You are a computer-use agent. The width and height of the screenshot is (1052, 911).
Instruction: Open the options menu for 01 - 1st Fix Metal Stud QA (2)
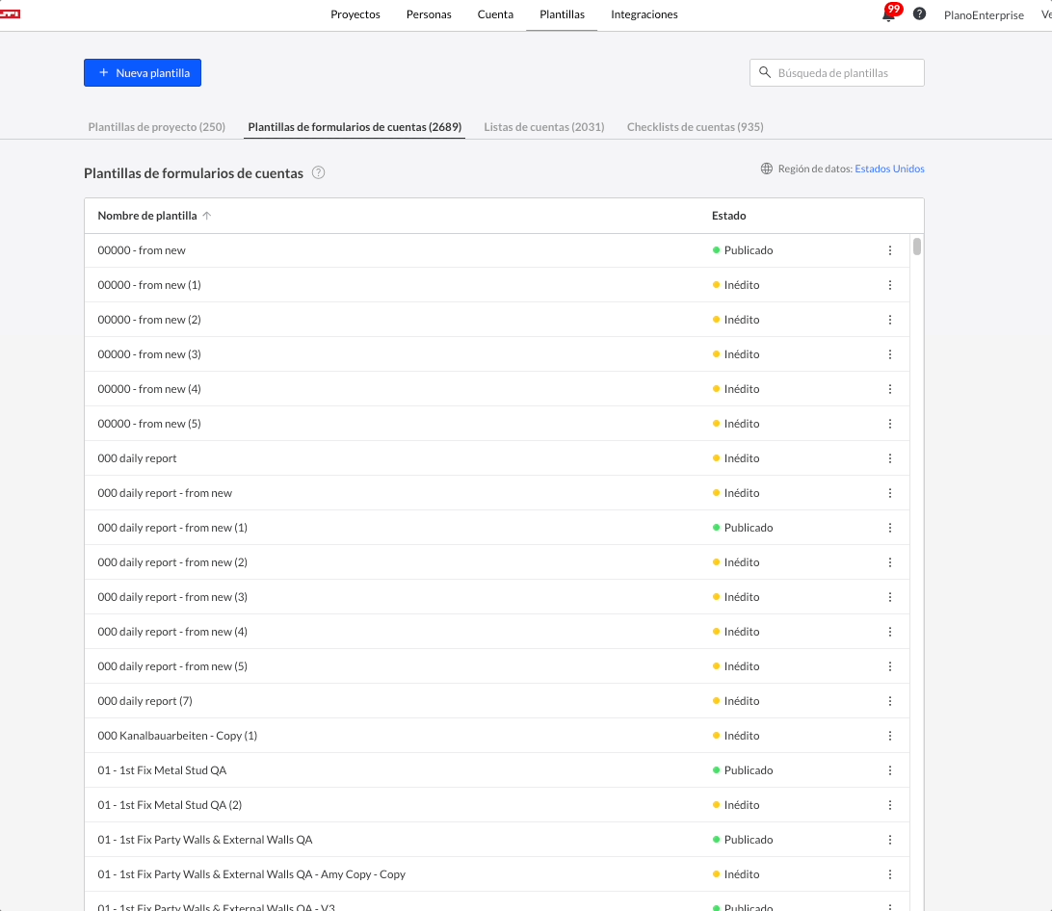tap(889, 805)
